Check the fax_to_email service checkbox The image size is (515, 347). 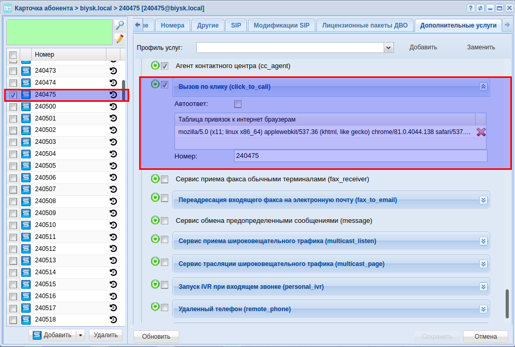tap(165, 198)
